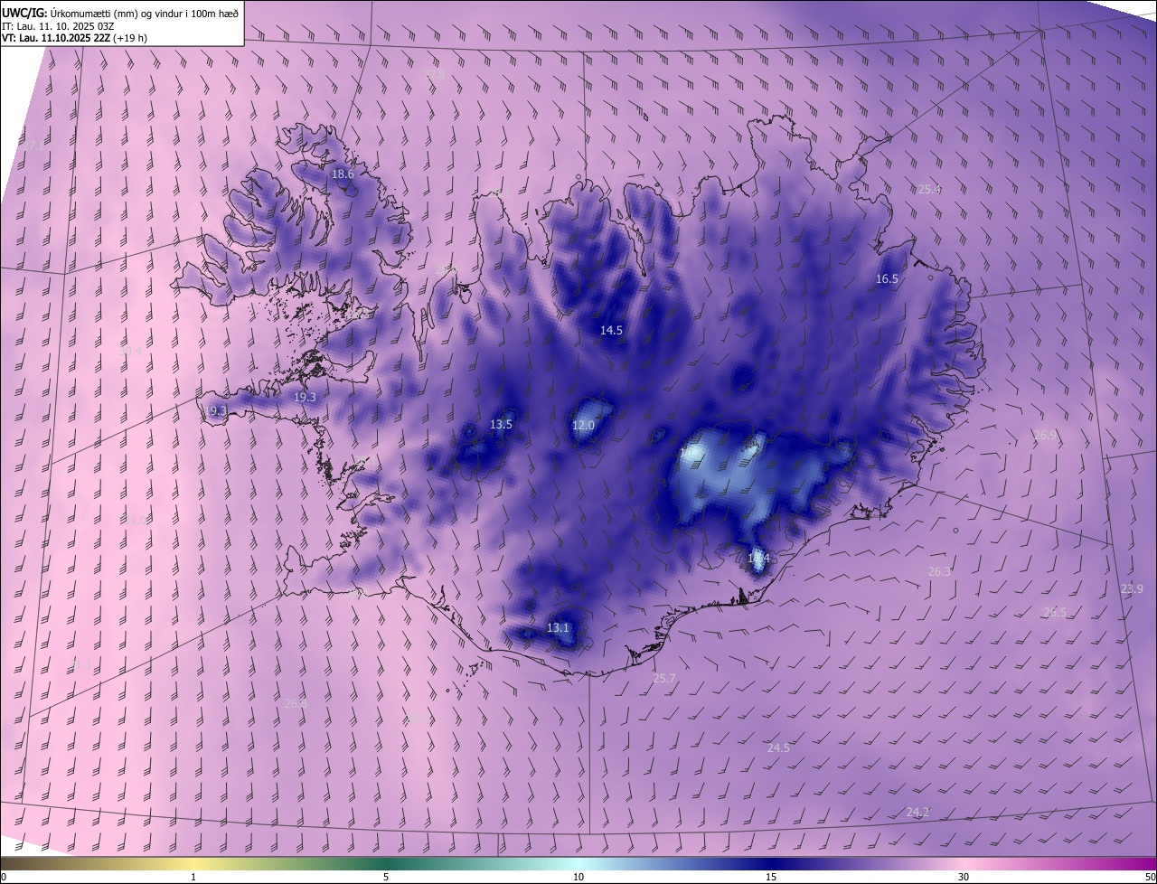The width and height of the screenshot is (1157, 884).
Task: Click the 27.1 value at the left edge
Action: [x=33, y=146]
